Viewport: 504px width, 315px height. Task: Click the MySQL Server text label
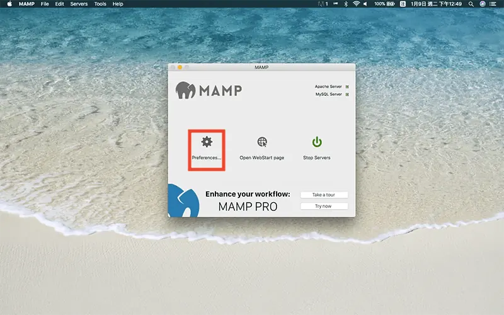pos(328,94)
